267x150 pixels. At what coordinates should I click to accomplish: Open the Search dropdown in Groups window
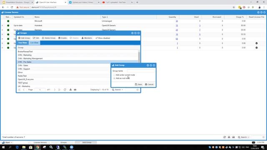pos(117,90)
